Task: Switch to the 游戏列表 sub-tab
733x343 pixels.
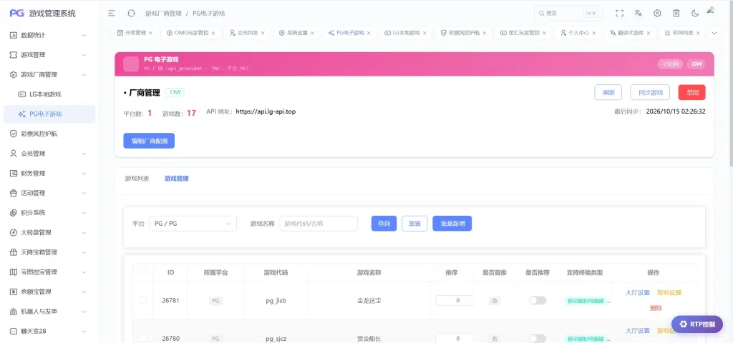Action: pyautogui.click(x=137, y=179)
